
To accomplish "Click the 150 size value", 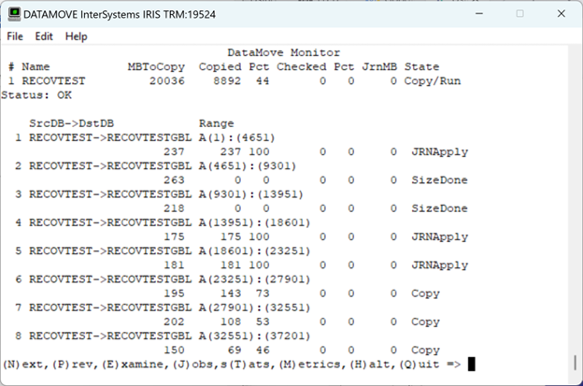I will click(x=174, y=350).
